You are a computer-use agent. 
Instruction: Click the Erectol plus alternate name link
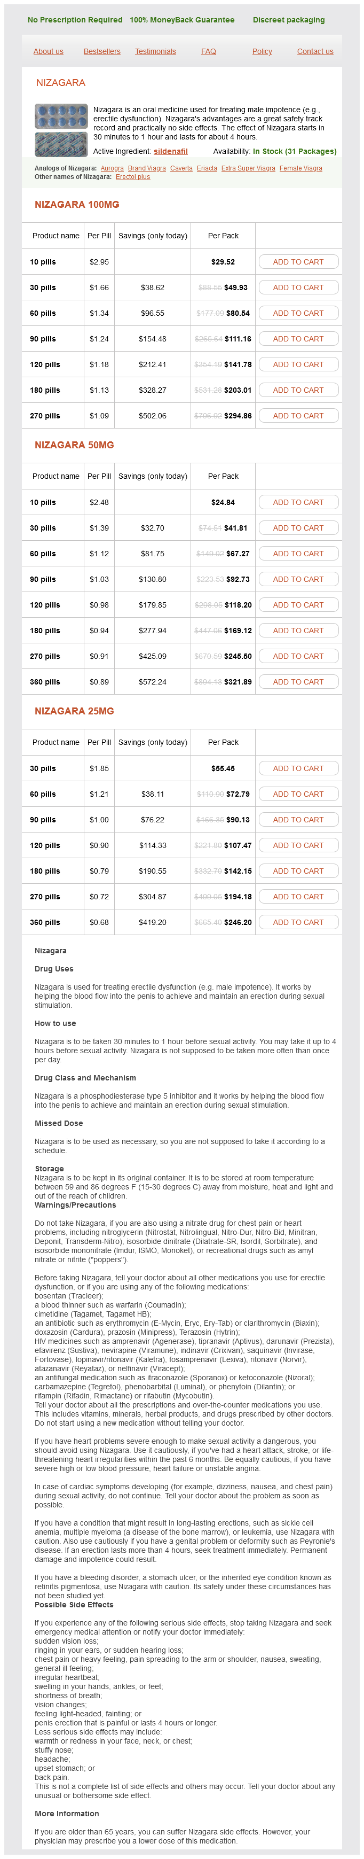coord(132,177)
